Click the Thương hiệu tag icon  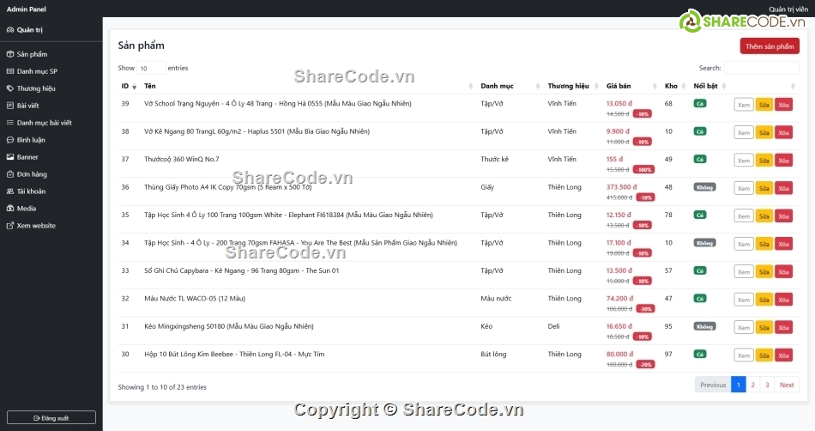(x=10, y=88)
